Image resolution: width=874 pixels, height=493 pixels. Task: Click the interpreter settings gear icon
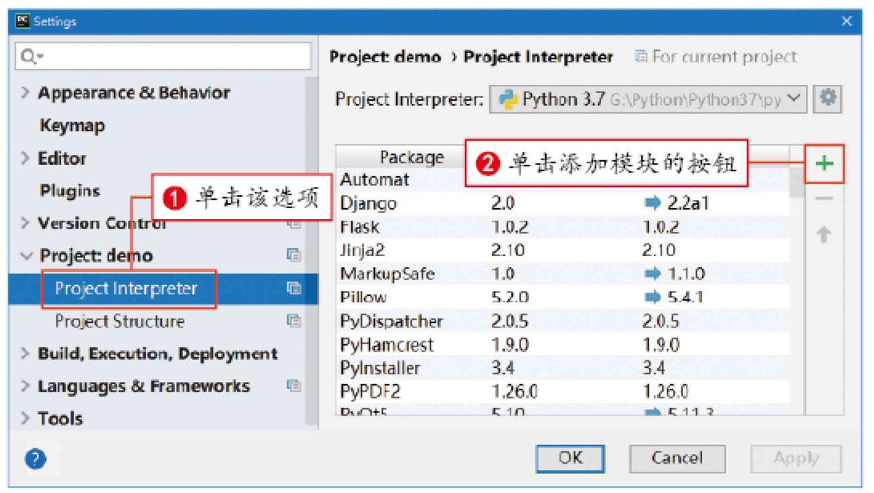[827, 99]
